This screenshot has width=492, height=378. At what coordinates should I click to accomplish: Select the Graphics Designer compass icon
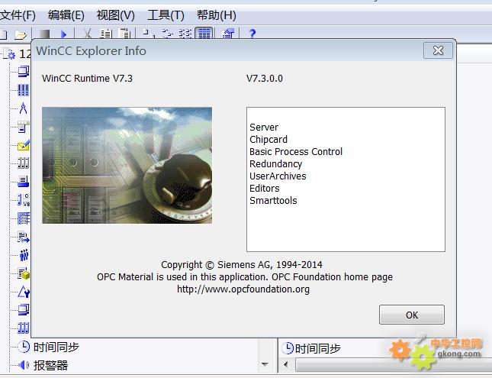point(24,108)
